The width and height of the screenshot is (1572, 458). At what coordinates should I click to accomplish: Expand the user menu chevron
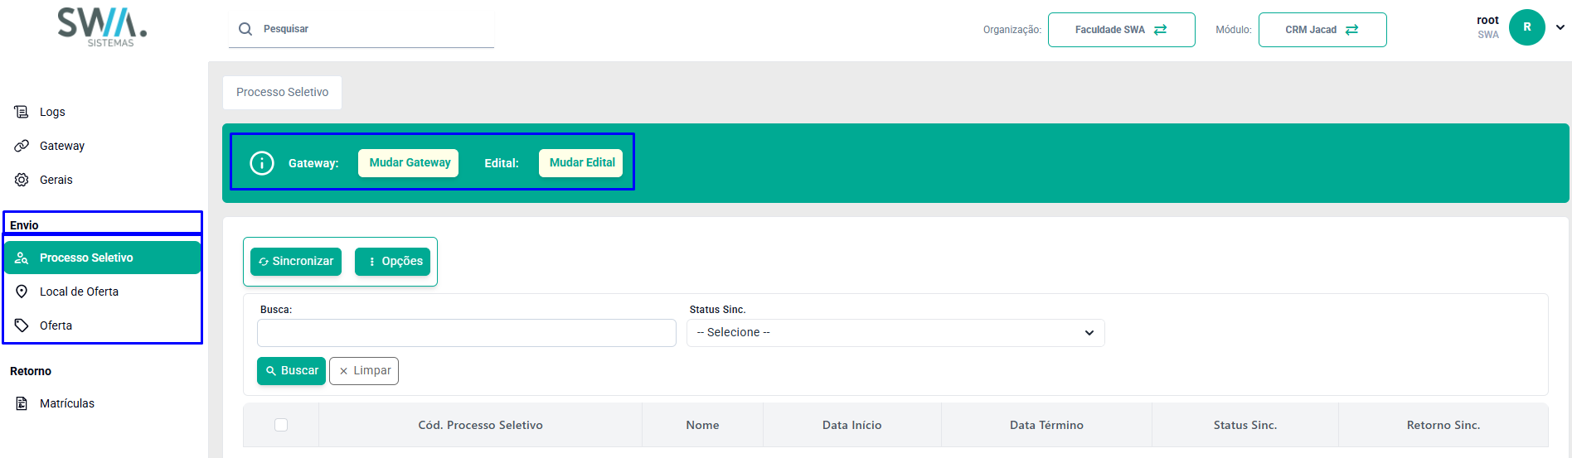[1560, 27]
